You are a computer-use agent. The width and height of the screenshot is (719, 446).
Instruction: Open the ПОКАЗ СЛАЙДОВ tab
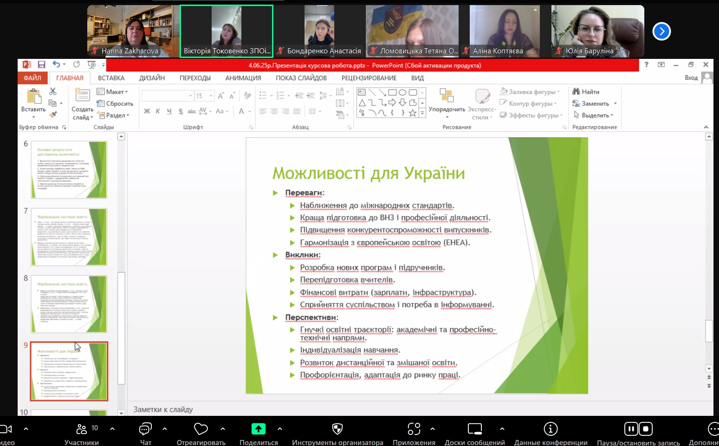click(301, 78)
